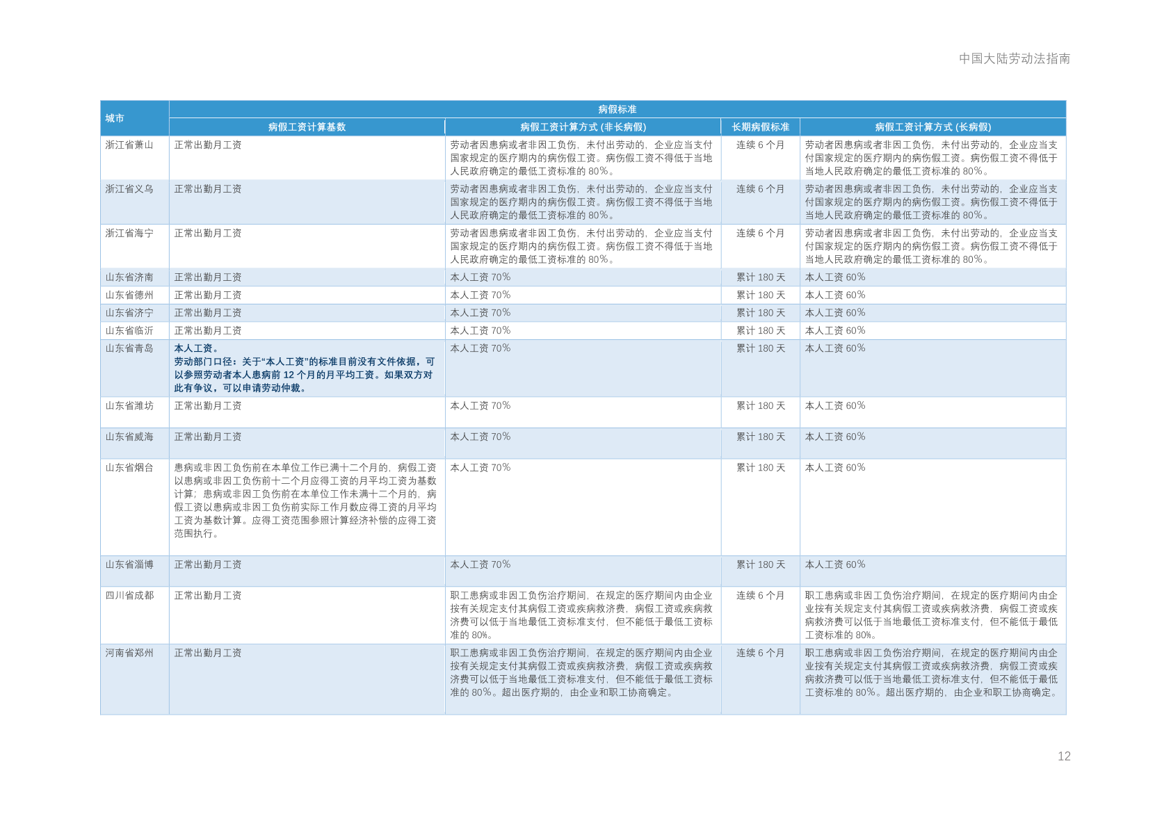
Task: Select 烟台's sick pay base description paragraph
Action: pos(305,501)
